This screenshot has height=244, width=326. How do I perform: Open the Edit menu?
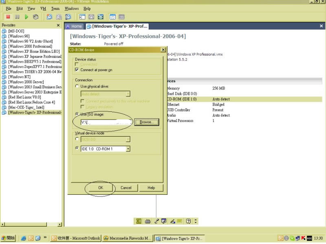click(20, 9)
